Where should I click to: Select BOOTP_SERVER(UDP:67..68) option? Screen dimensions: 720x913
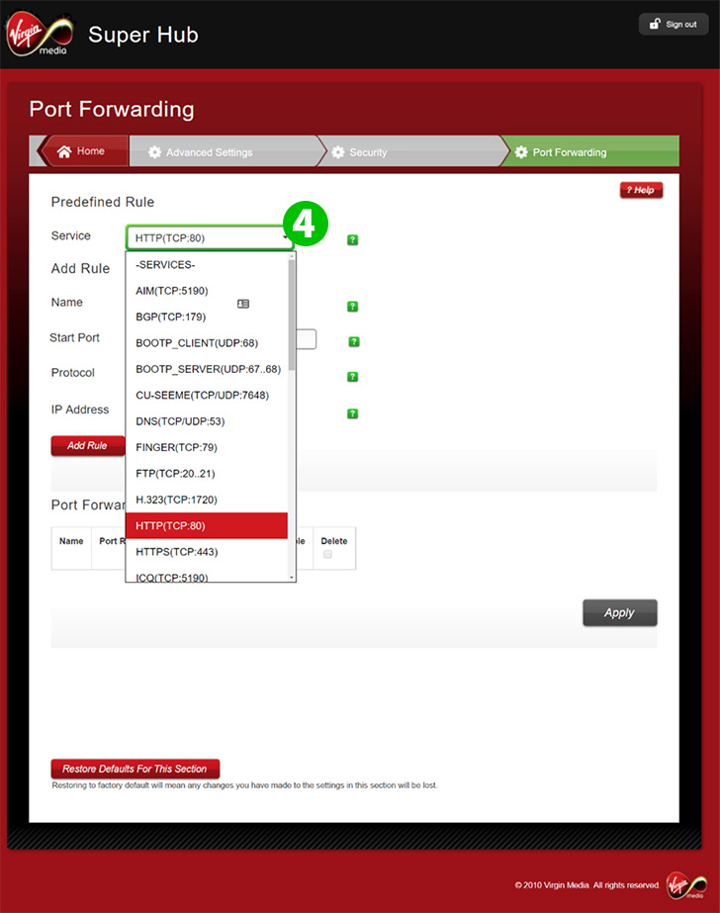pos(207,369)
